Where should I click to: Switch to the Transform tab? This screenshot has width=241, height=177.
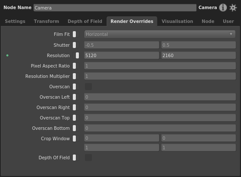46,21
